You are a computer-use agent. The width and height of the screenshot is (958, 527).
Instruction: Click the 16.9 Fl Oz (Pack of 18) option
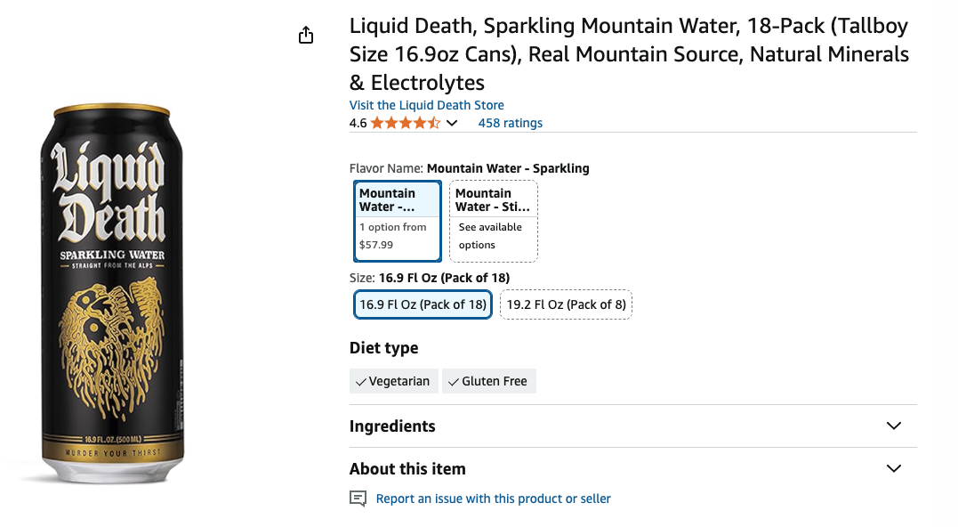pyautogui.click(x=423, y=304)
